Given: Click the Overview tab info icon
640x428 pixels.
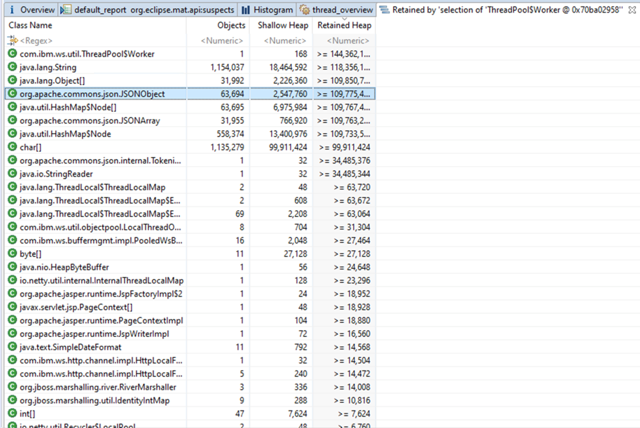Looking at the screenshot, I should pyautogui.click(x=12, y=10).
